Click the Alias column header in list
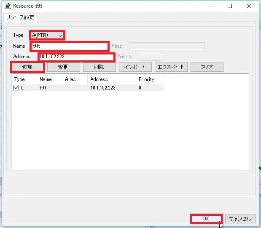Screen dimensions: 261x228 tap(75, 79)
